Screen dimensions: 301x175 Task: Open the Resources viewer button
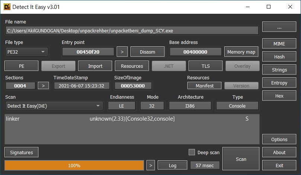(x=132, y=66)
